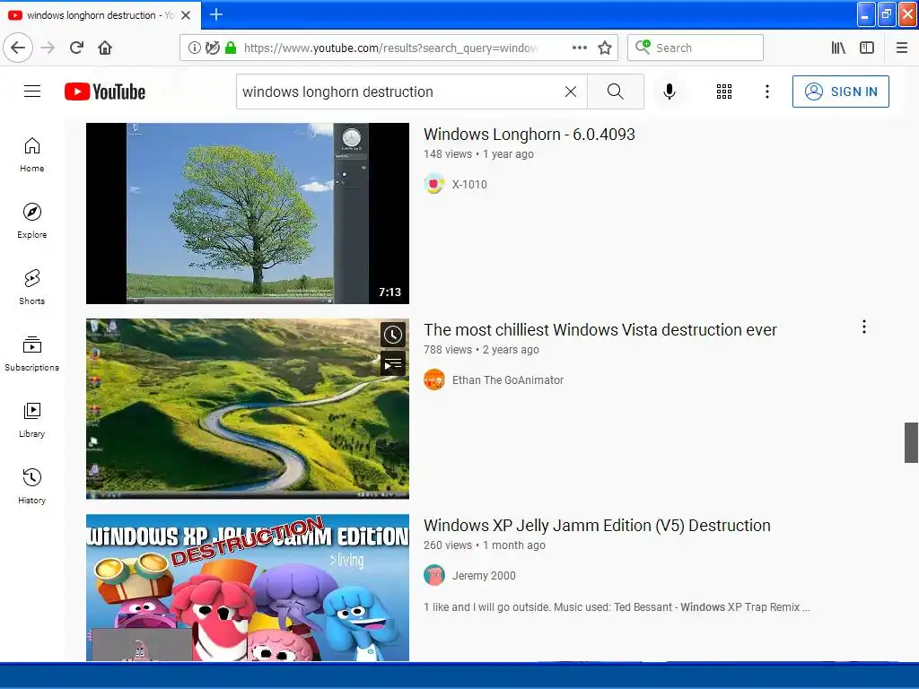
Task: Open Ethan The GoAnimator avatar
Action: [434, 379]
